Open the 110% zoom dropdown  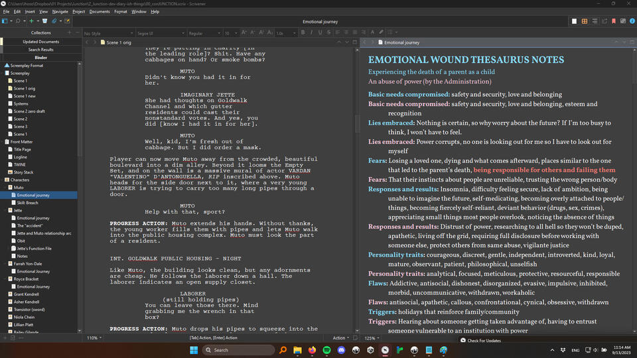point(94,337)
